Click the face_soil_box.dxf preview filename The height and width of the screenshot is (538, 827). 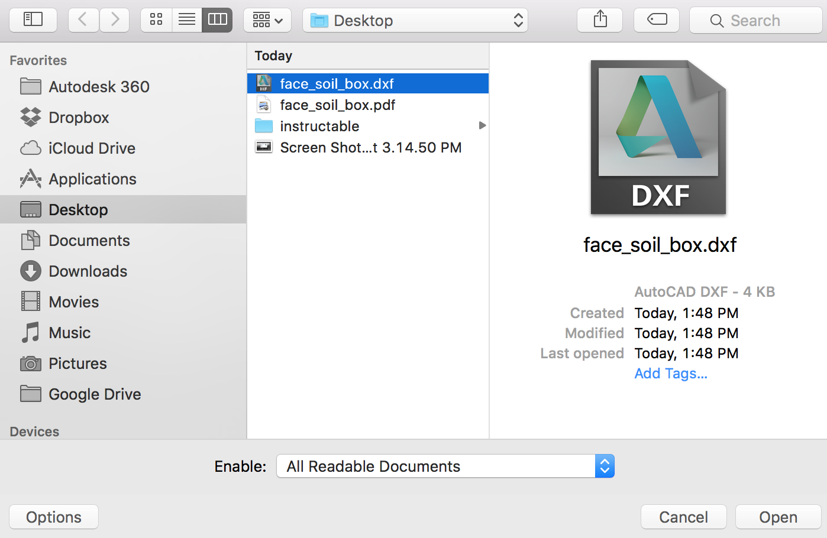(x=660, y=245)
